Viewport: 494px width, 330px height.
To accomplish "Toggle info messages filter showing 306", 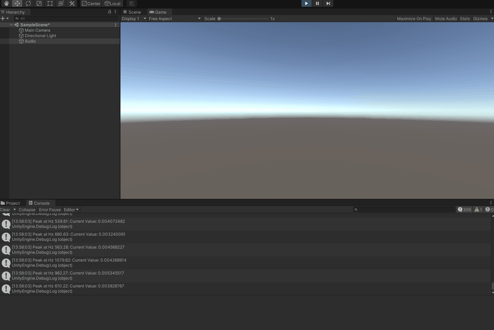I will point(464,209).
